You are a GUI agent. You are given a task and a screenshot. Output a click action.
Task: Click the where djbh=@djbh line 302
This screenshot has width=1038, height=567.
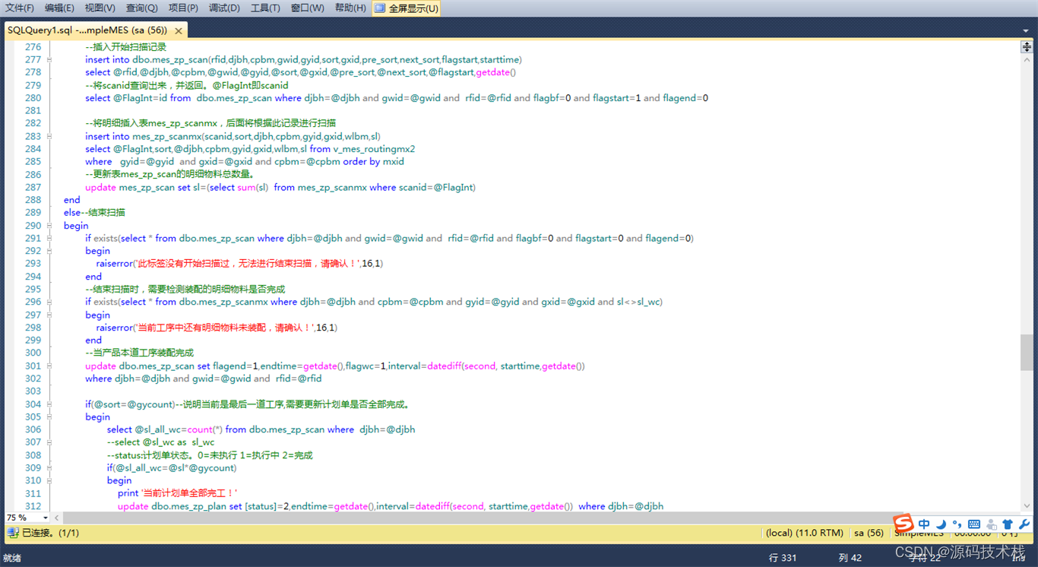[x=203, y=379]
